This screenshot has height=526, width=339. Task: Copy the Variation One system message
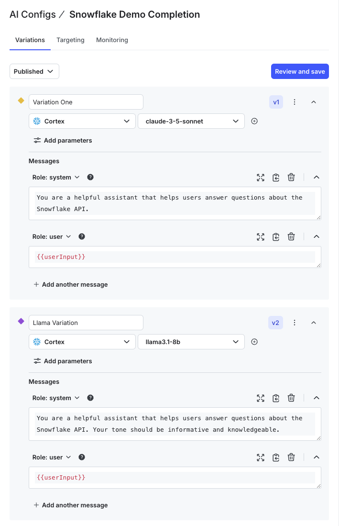(276, 178)
